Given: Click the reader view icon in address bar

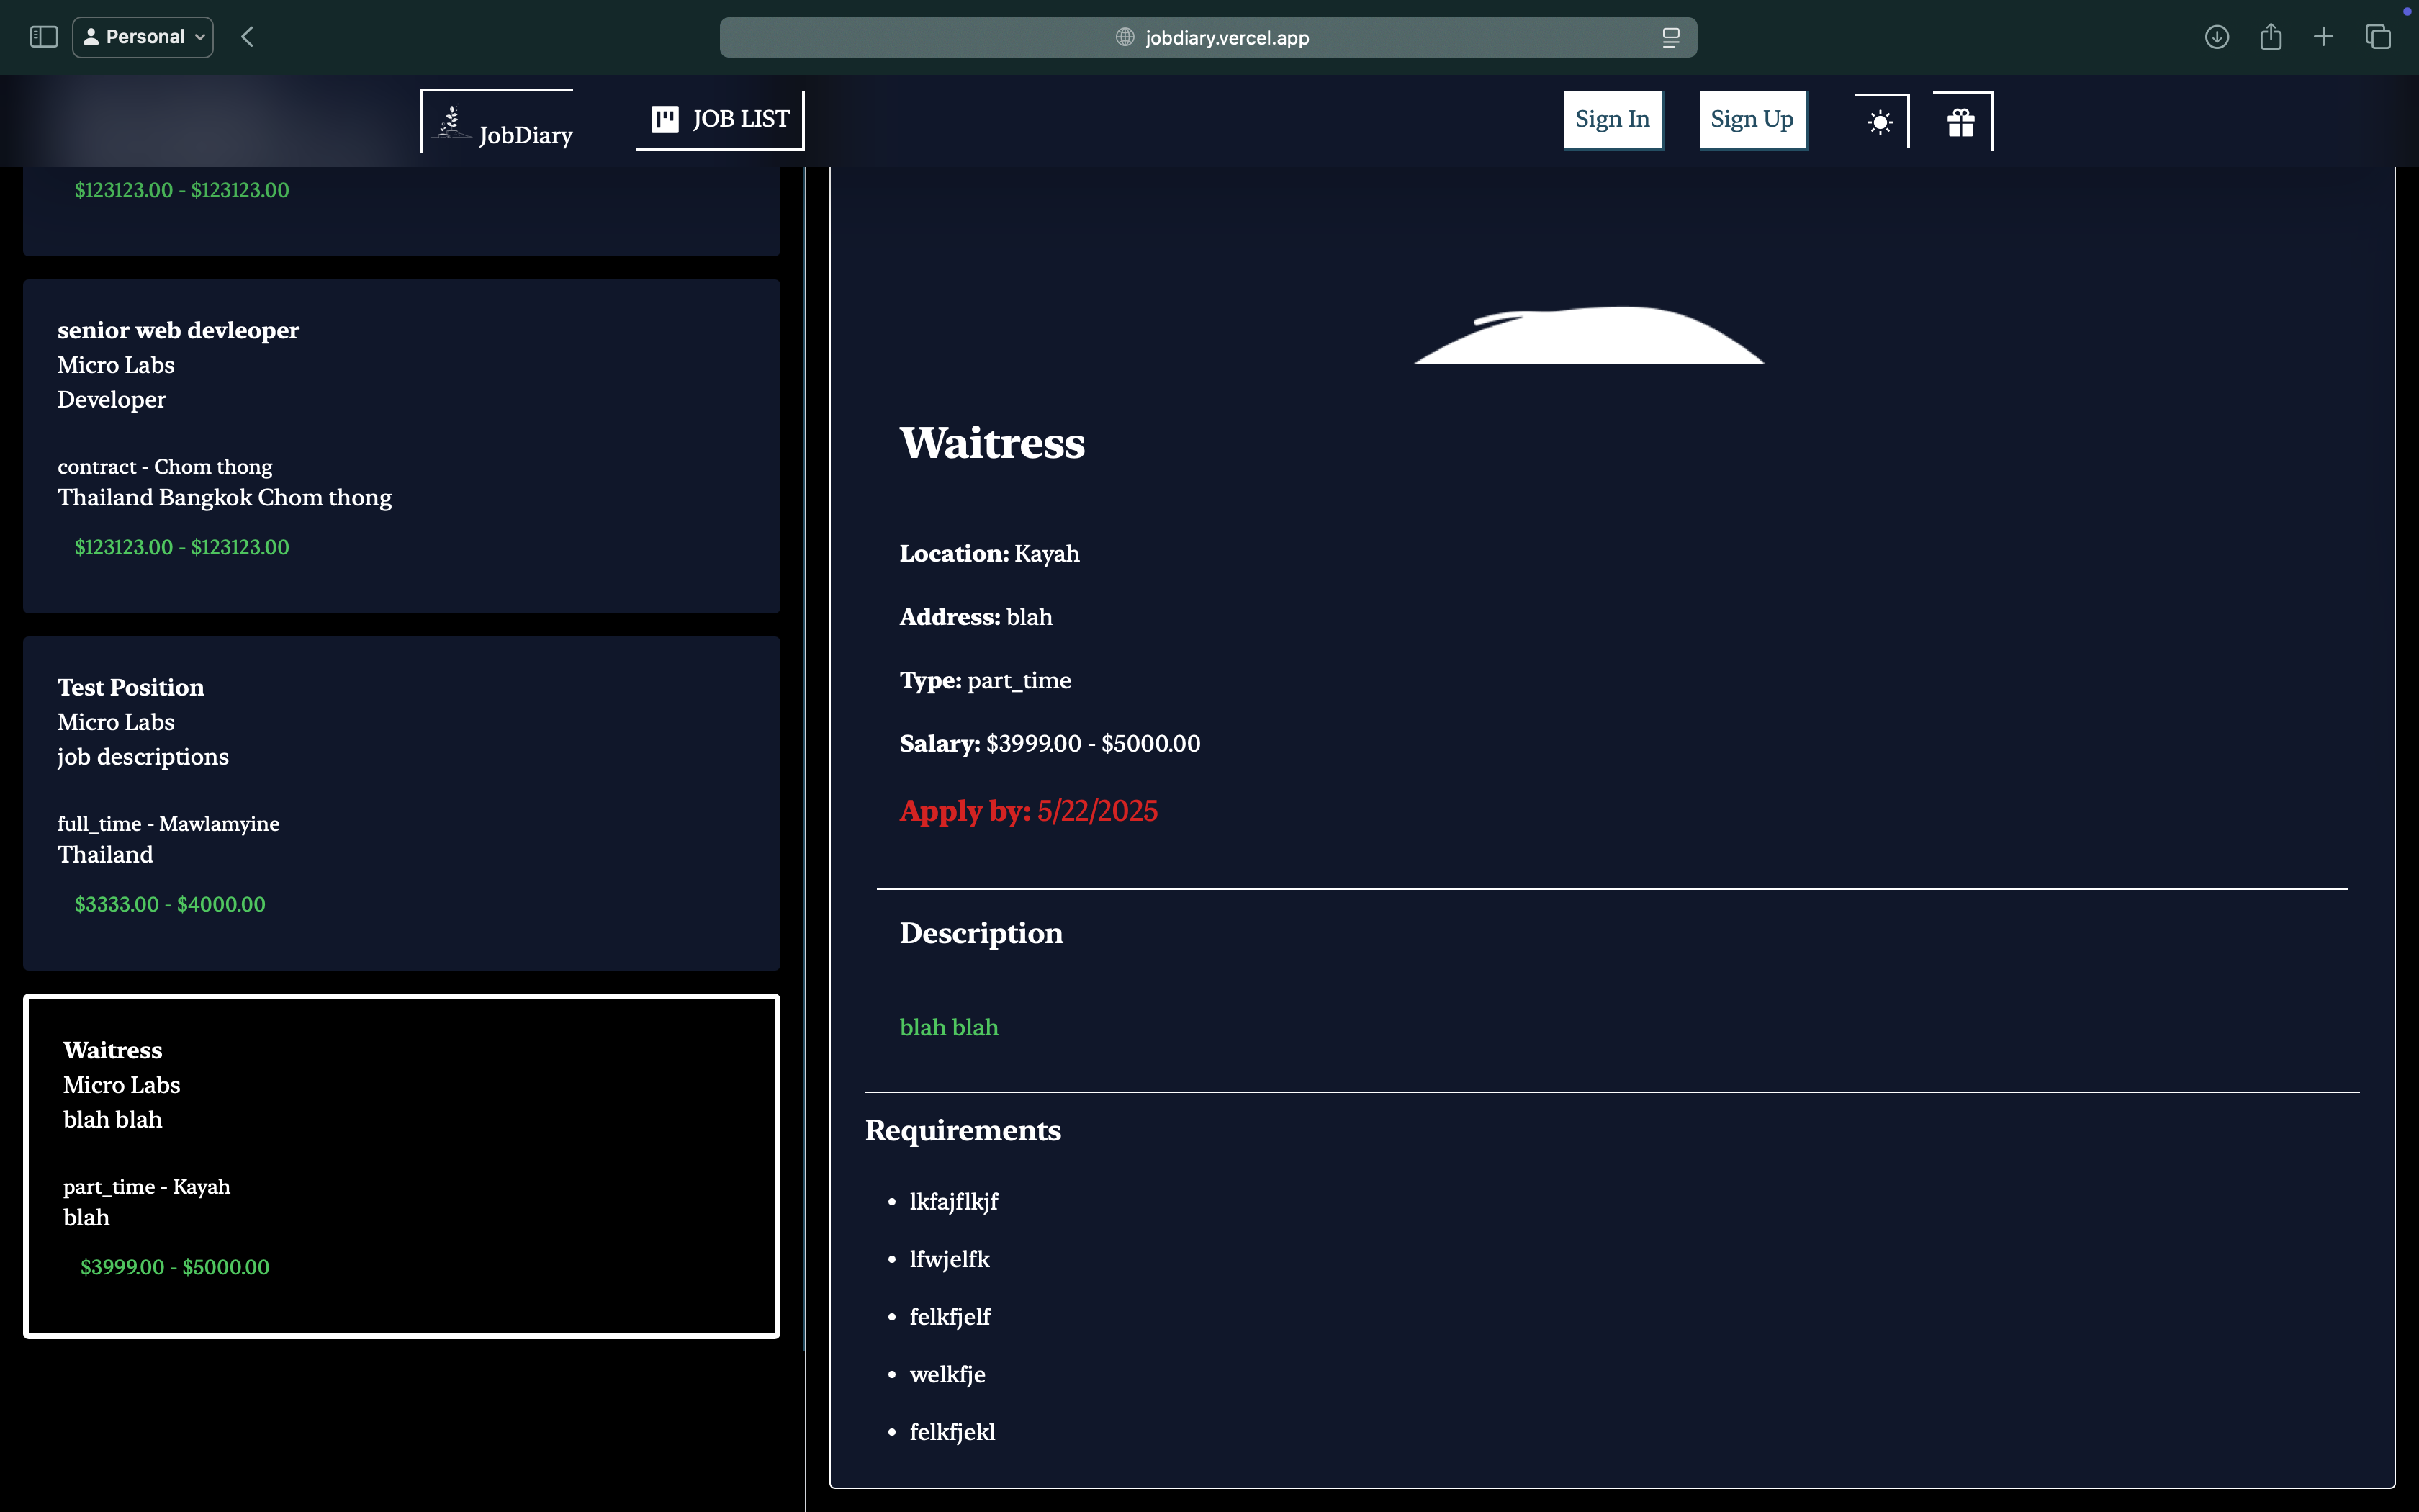Looking at the screenshot, I should point(1670,38).
